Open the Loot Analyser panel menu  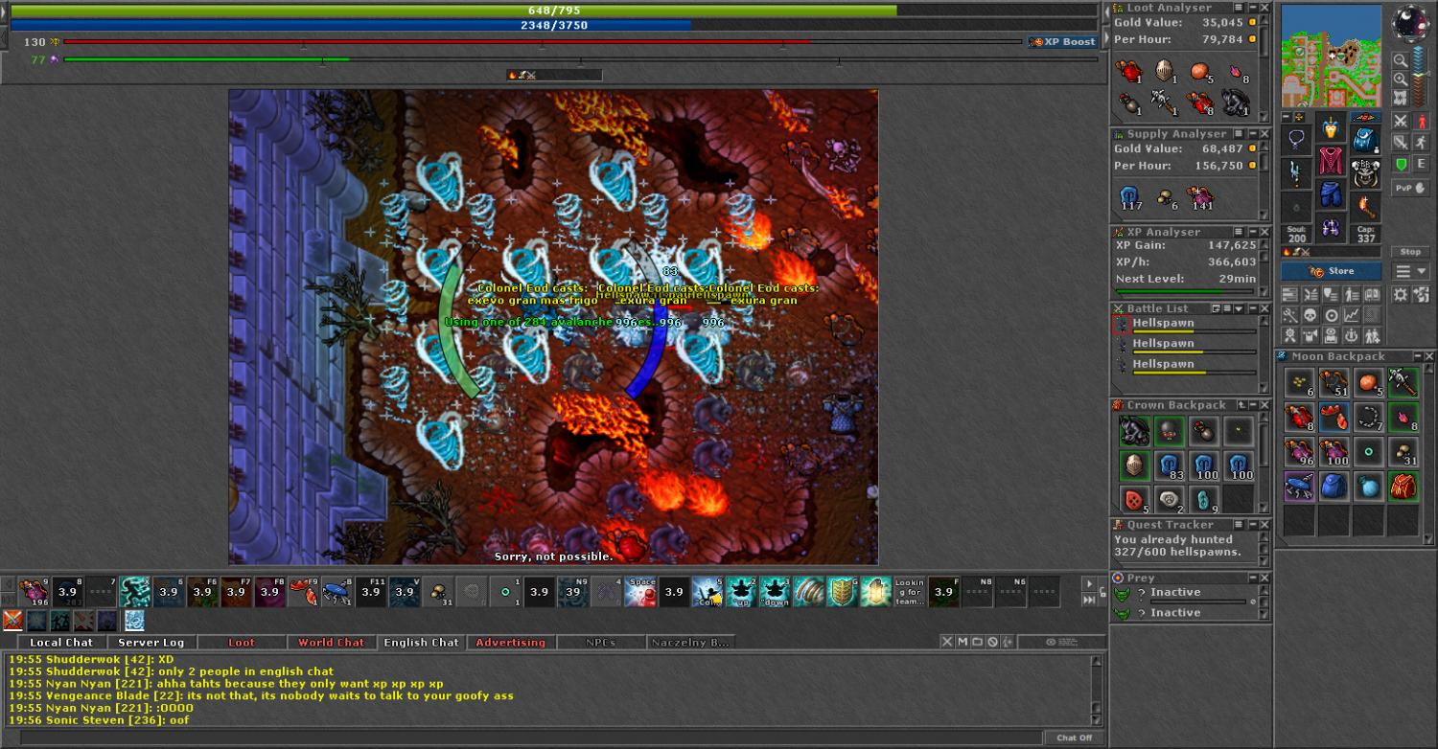tap(1239, 8)
